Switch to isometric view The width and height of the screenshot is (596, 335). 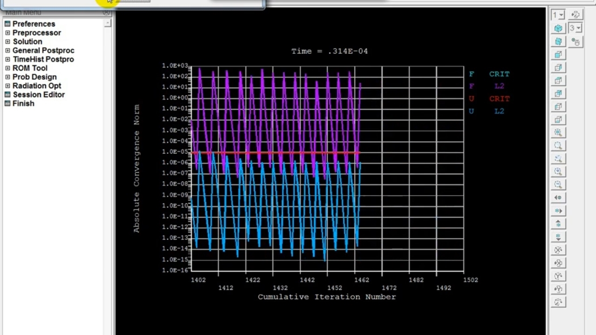(558, 28)
